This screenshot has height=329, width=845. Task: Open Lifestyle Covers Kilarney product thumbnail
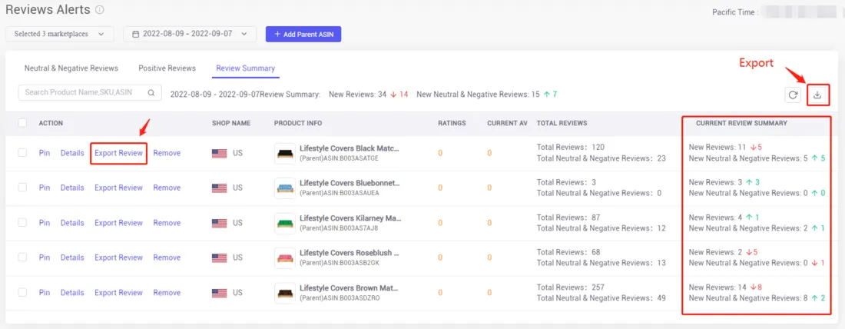pyautogui.click(x=284, y=223)
